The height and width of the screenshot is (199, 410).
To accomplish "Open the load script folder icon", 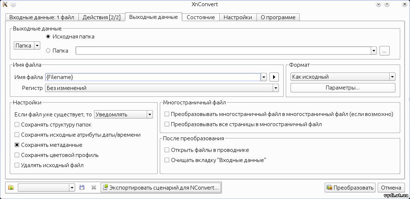I will tap(11, 187).
